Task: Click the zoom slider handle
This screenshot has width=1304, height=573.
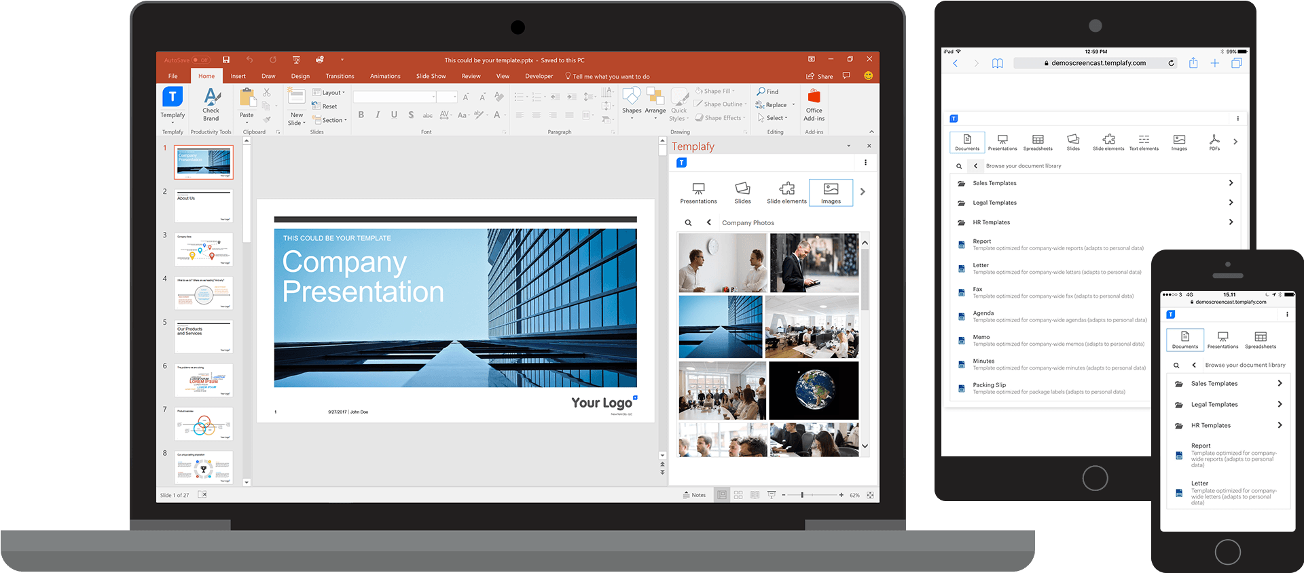Action: coord(802,495)
